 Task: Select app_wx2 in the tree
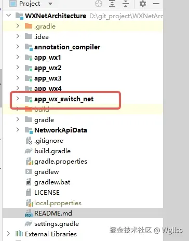pos(48,68)
